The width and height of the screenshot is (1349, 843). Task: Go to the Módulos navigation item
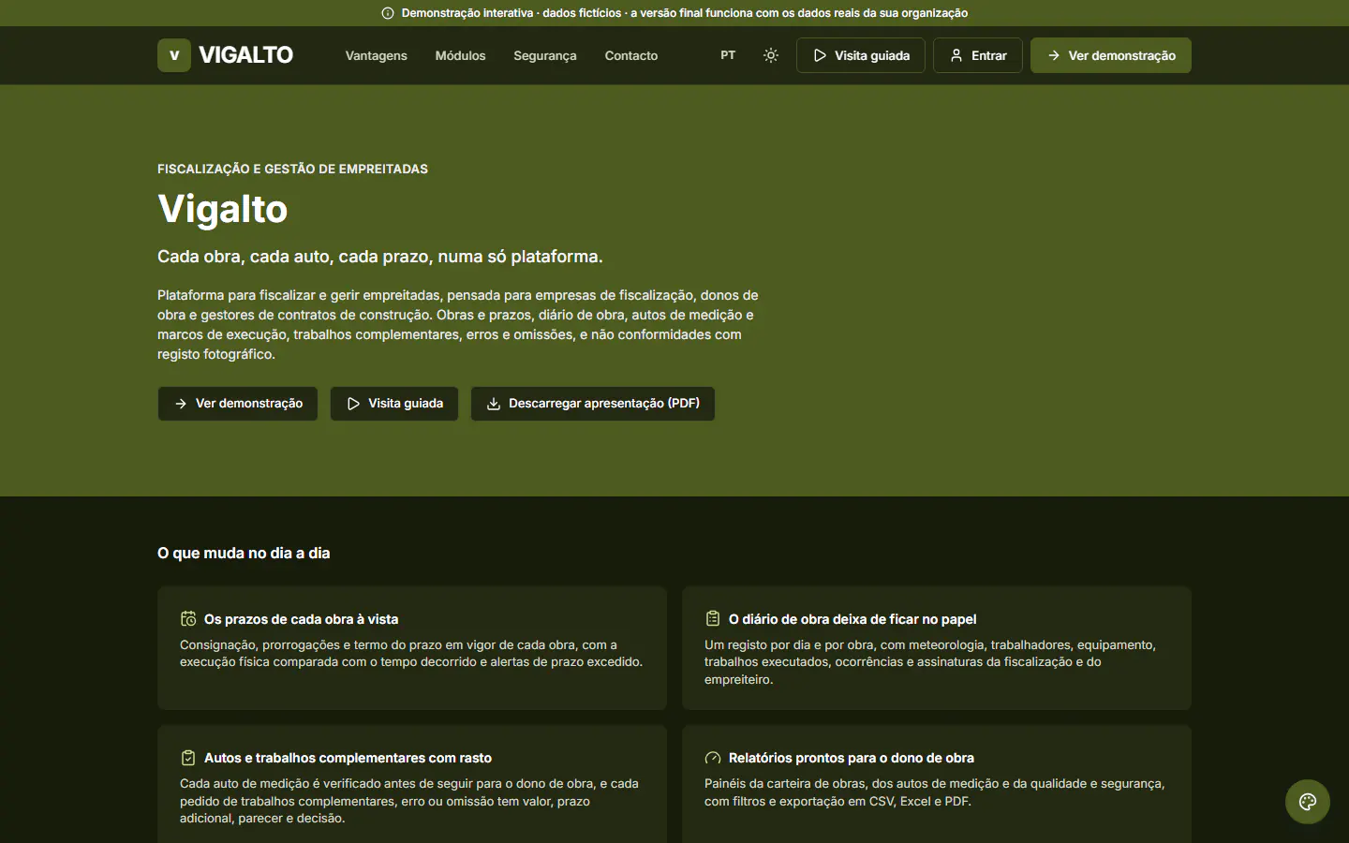click(461, 55)
